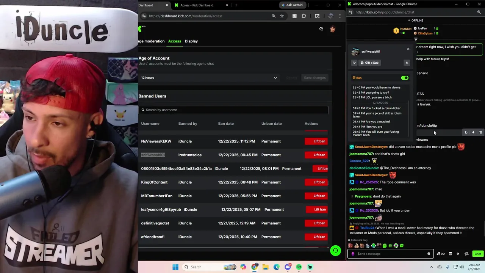
Task: Click the Save changes button
Action: coord(314,78)
